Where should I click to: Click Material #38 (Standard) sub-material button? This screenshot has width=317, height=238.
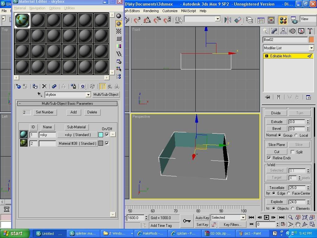(x=77, y=143)
